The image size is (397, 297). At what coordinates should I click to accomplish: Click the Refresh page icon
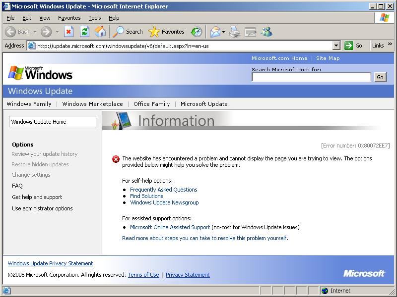(84, 32)
